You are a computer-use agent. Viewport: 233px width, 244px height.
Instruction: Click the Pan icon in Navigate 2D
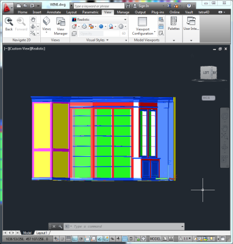tap(33, 20)
